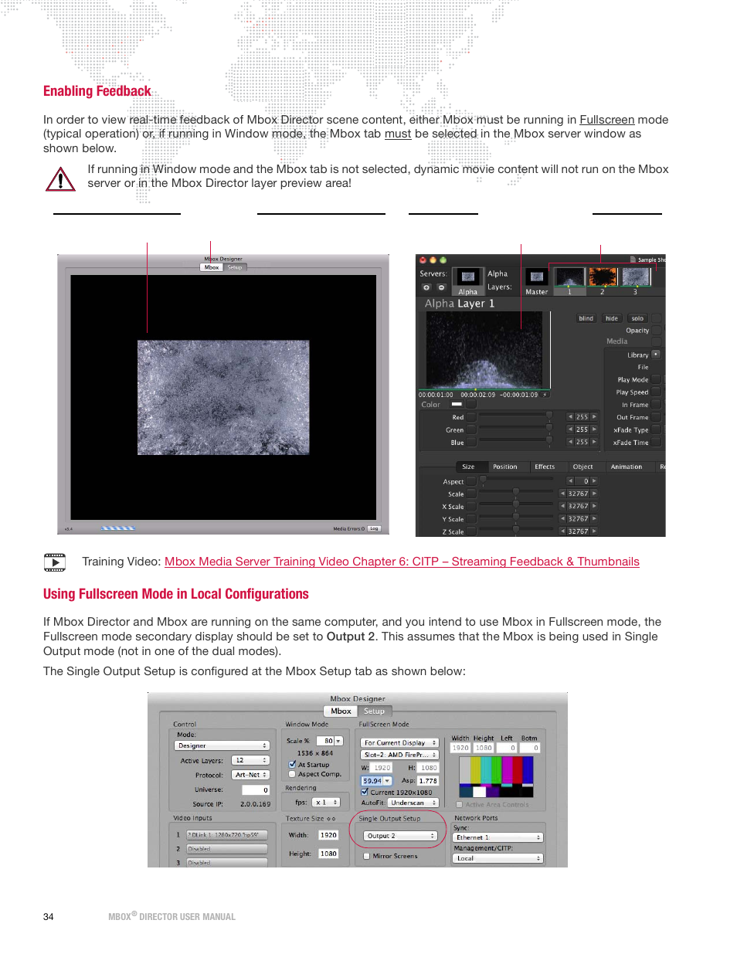Open the Protocol Art-Net dropdown
Screen dimensions: 737x954
coord(250,775)
